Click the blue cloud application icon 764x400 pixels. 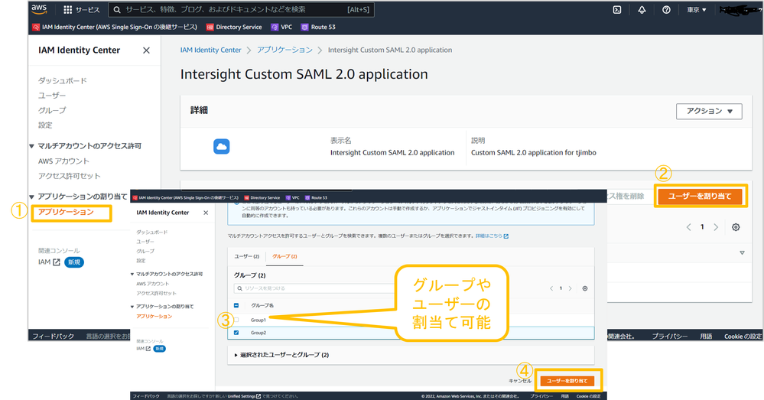222,146
